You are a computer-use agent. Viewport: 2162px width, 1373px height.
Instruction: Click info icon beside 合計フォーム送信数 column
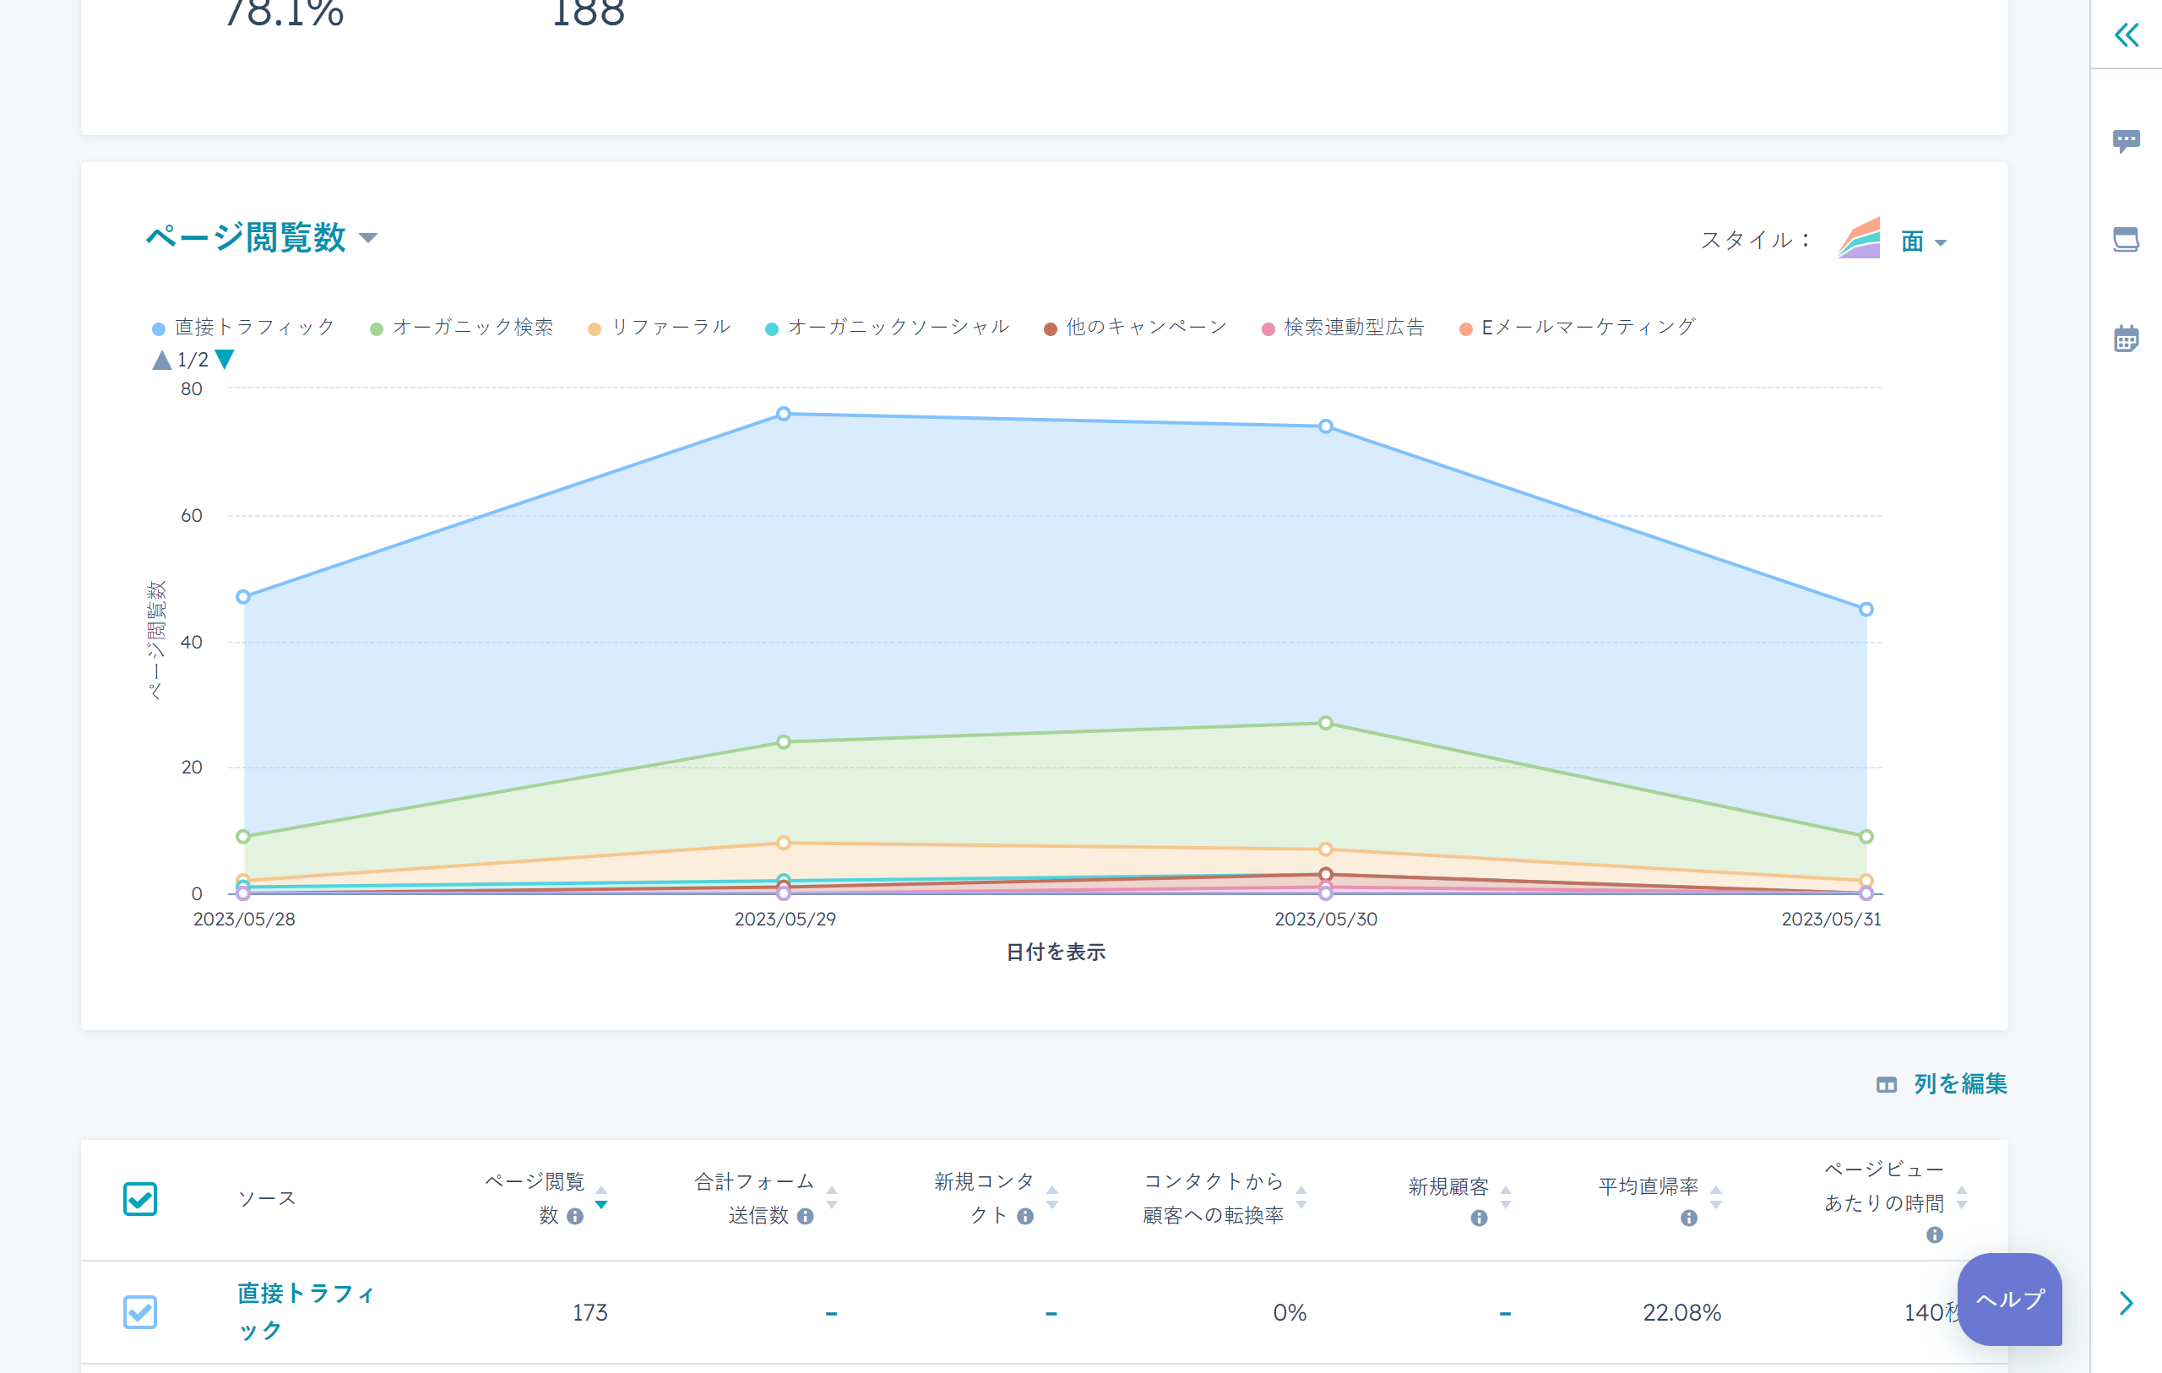806,1216
